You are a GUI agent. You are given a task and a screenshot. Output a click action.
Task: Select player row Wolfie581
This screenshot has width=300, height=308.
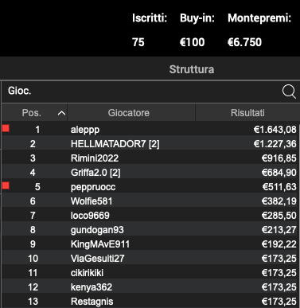(x=150, y=201)
